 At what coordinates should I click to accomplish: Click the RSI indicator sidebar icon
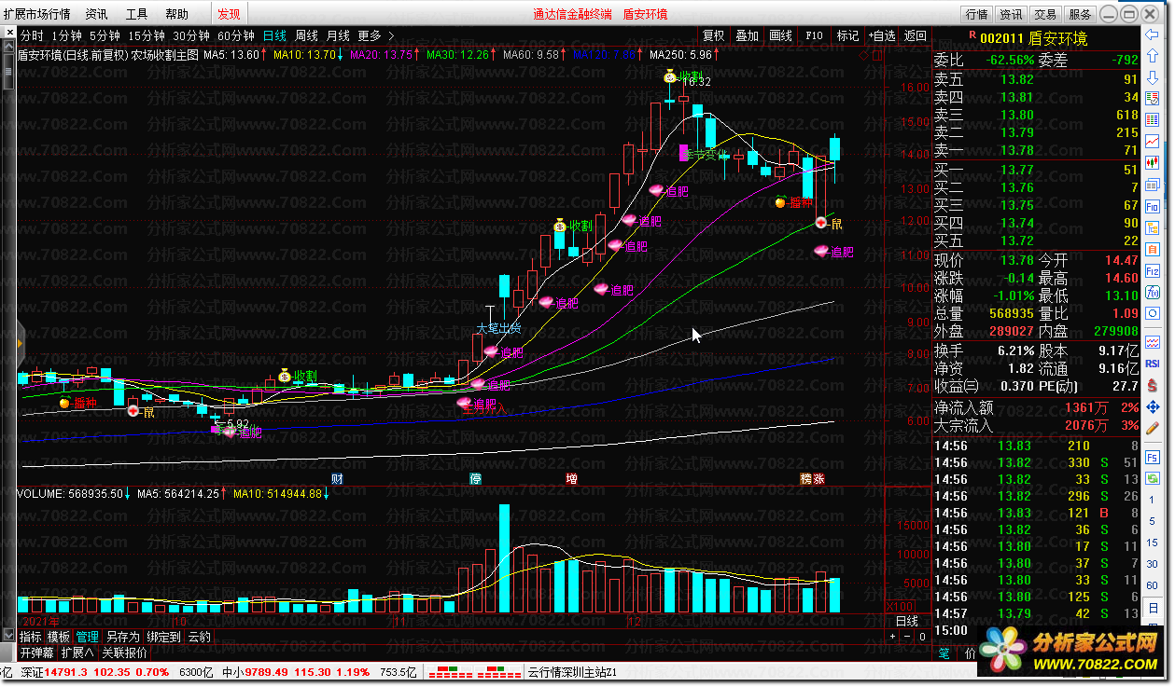pos(1152,364)
